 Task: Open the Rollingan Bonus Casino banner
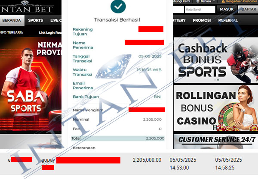coord(216,108)
